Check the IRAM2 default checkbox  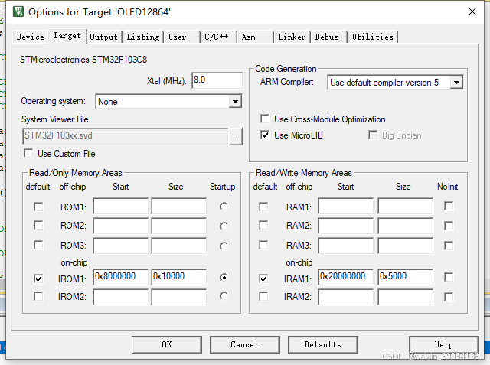(x=263, y=296)
